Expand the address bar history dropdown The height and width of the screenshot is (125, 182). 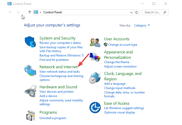click(132, 12)
